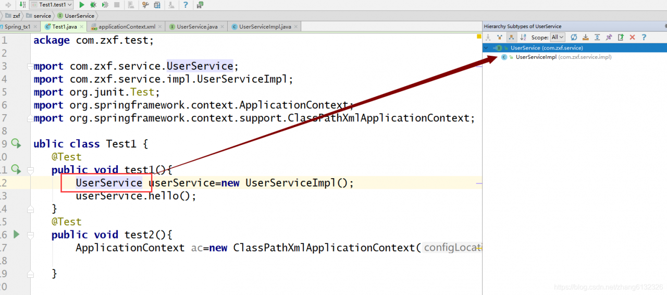Select the subtypes hierarchy icon
Viewport: 667px width, 295px height.
(511, 37)
